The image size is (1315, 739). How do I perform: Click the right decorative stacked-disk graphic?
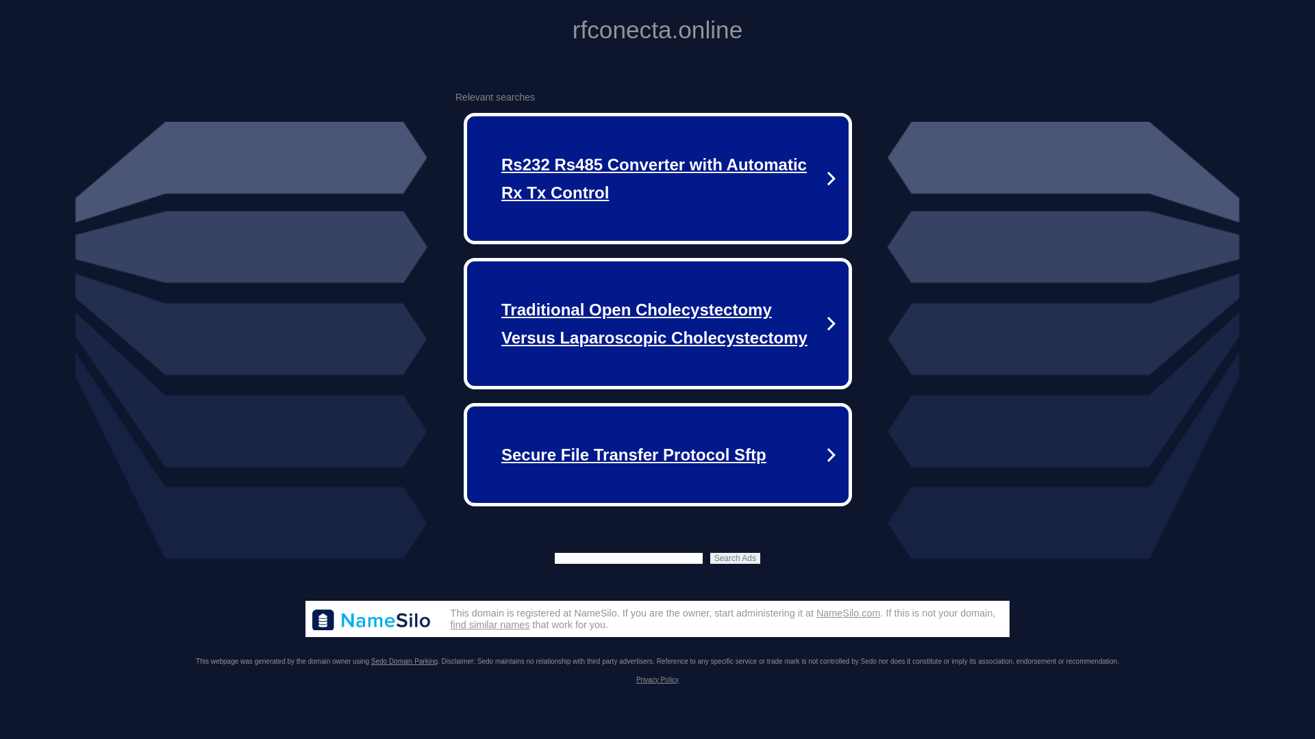point(1063,340)
